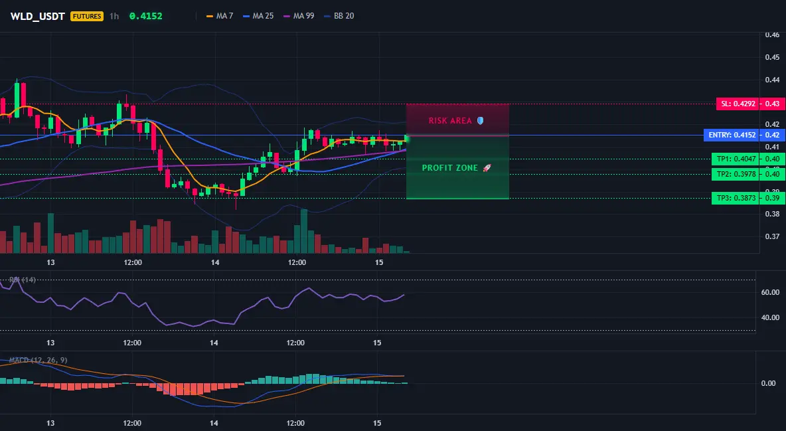Screen dimensions: 786x431
Task: Click the TP1: 0.4047 target label
Action: [736, 159]
